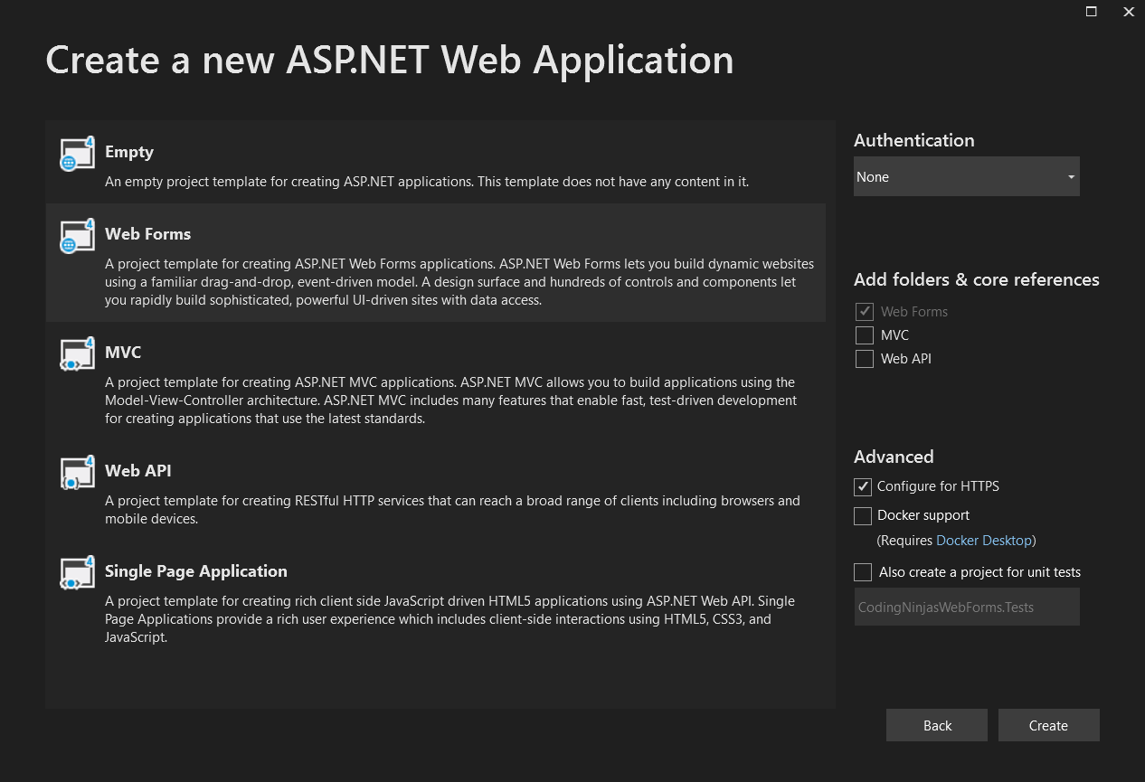Select the Web Forms template title
1145x782 pixels.
(x=148, y=233)
